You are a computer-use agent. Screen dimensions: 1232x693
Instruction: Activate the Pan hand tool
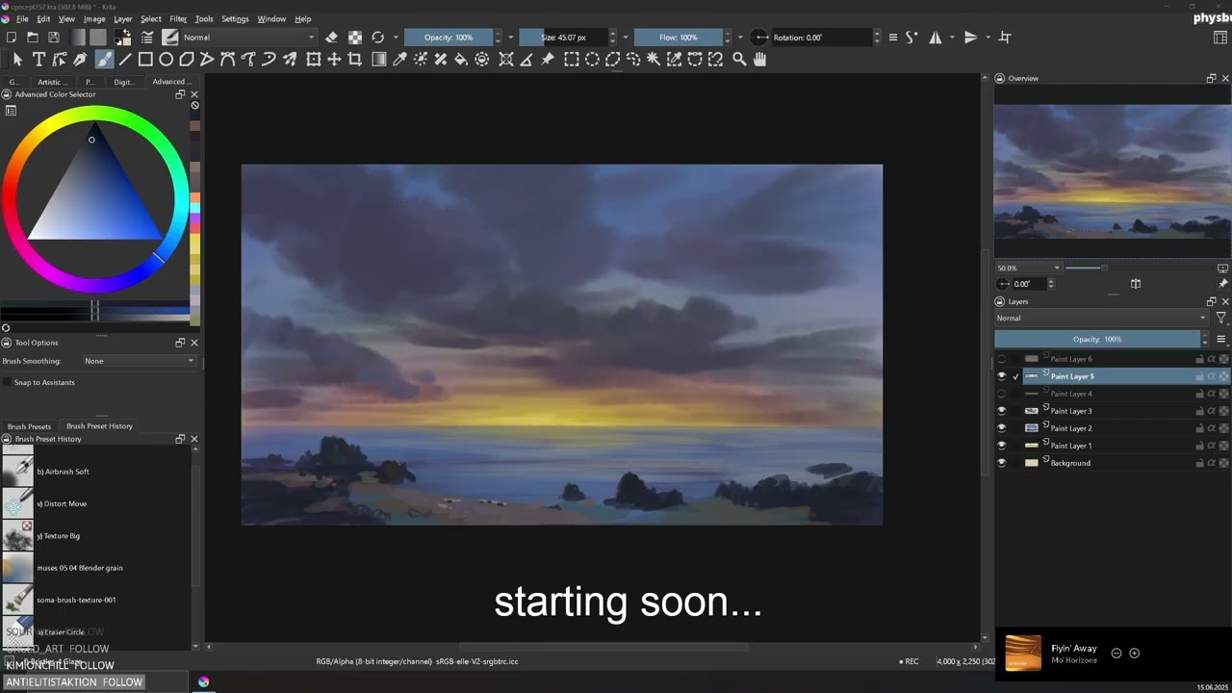click(x=759, y=59)
